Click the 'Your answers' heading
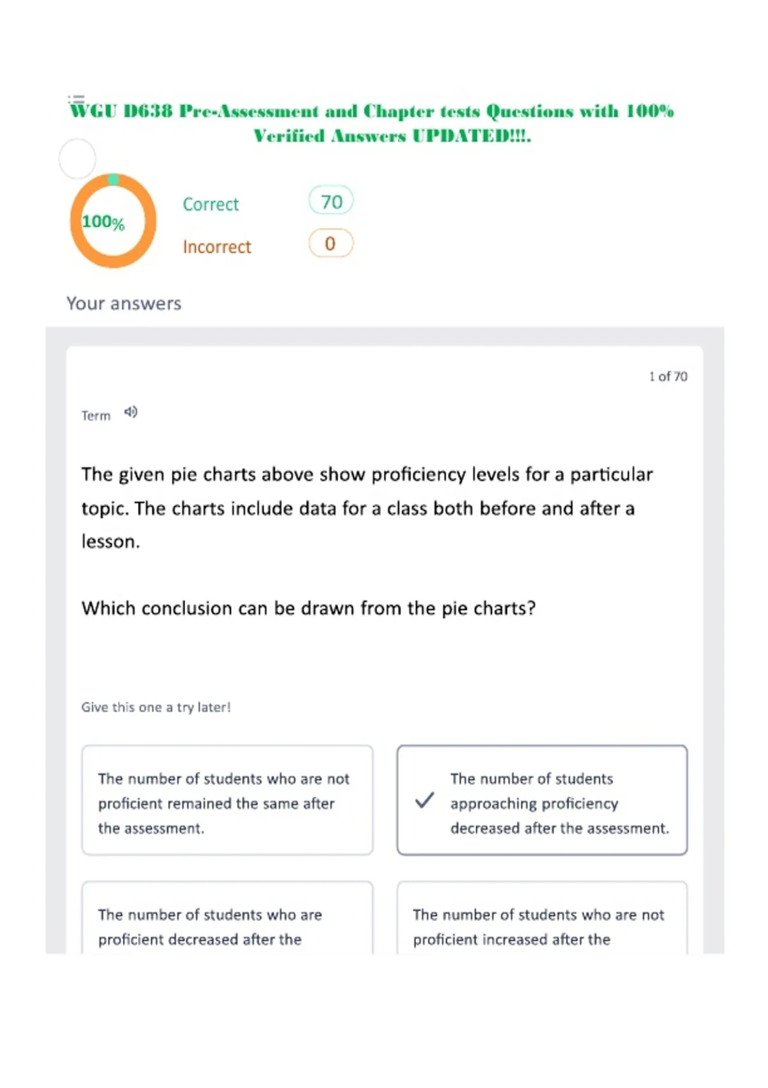Viewport: 768px width, 1088px height. (x=124, y=303)
